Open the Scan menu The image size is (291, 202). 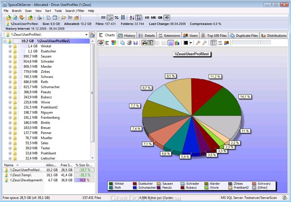(29, 11)
